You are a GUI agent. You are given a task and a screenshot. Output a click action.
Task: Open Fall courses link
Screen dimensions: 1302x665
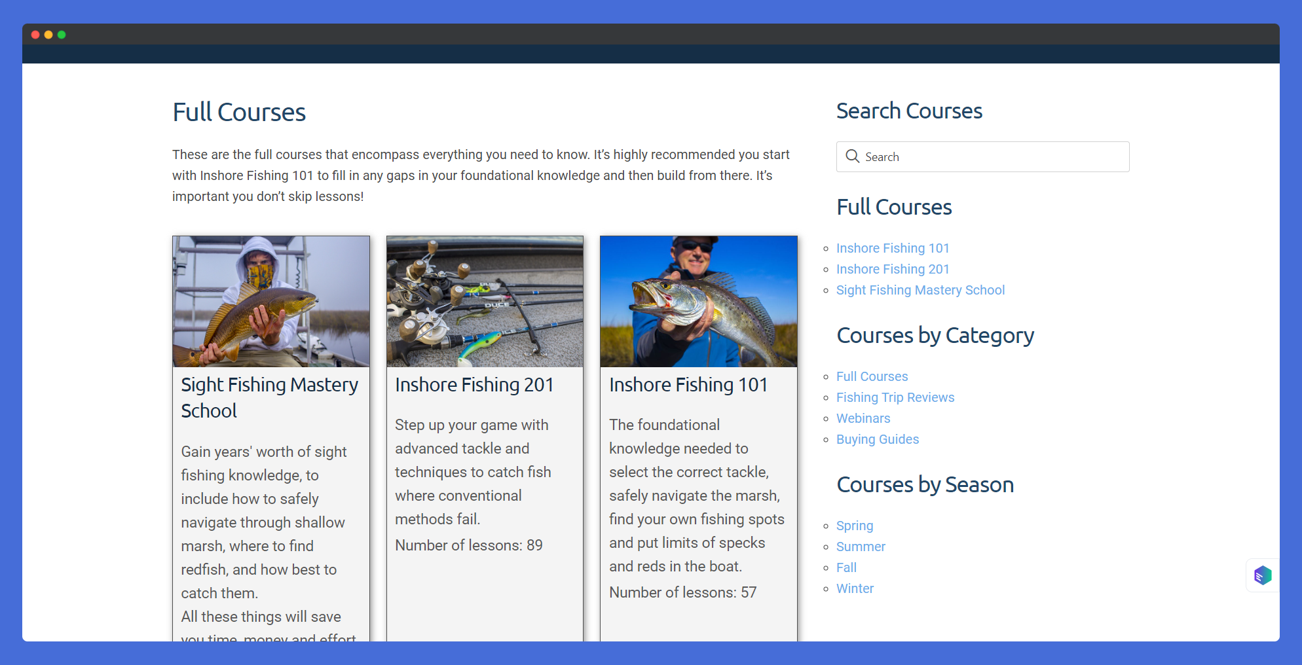846,567
